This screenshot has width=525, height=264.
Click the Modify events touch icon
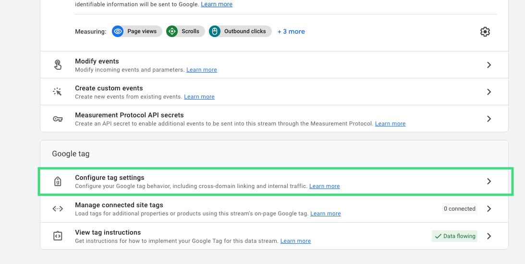click(x=58, y=64)
